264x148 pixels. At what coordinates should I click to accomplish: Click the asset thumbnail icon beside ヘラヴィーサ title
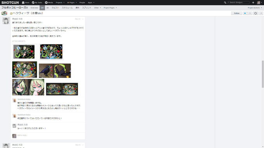tap(4, 13)
